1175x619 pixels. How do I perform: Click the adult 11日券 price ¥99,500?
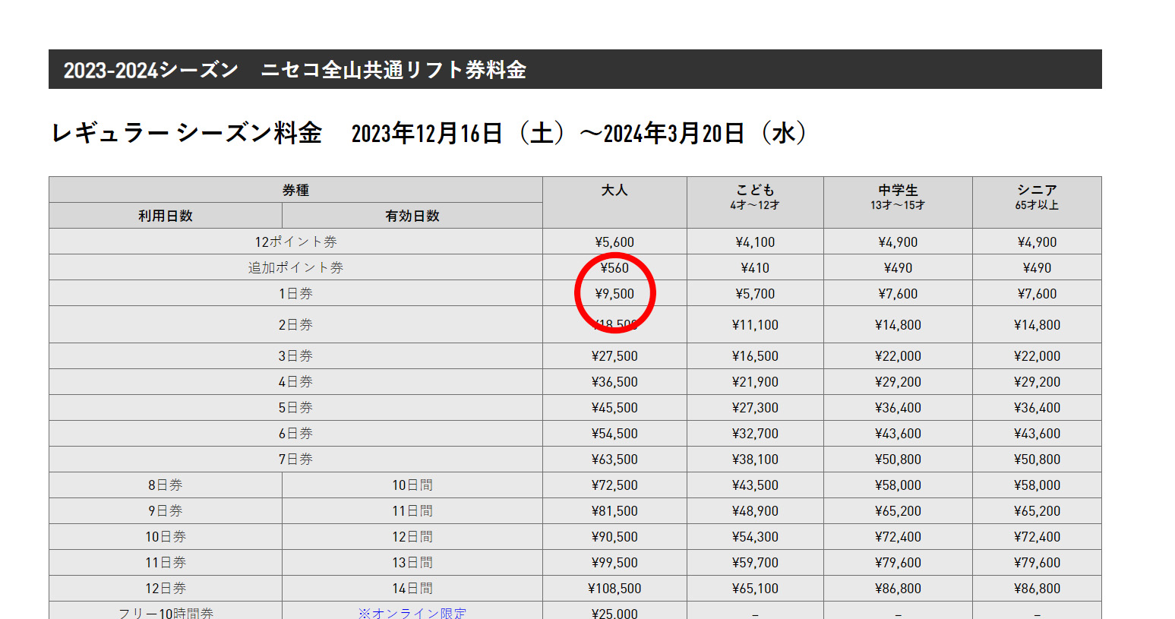click(x=614, y=563)
